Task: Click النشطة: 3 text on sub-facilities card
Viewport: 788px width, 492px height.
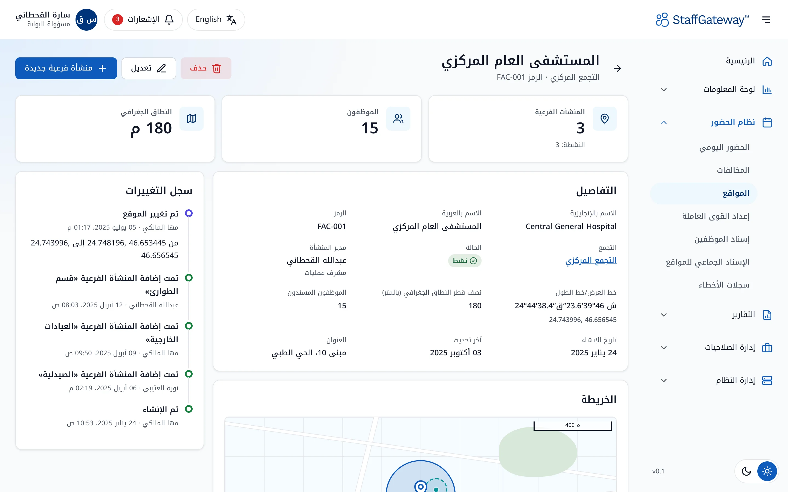Action: tap(570, 145)
